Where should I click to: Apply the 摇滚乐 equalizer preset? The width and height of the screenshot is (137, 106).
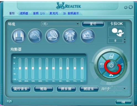pos(89,89)
